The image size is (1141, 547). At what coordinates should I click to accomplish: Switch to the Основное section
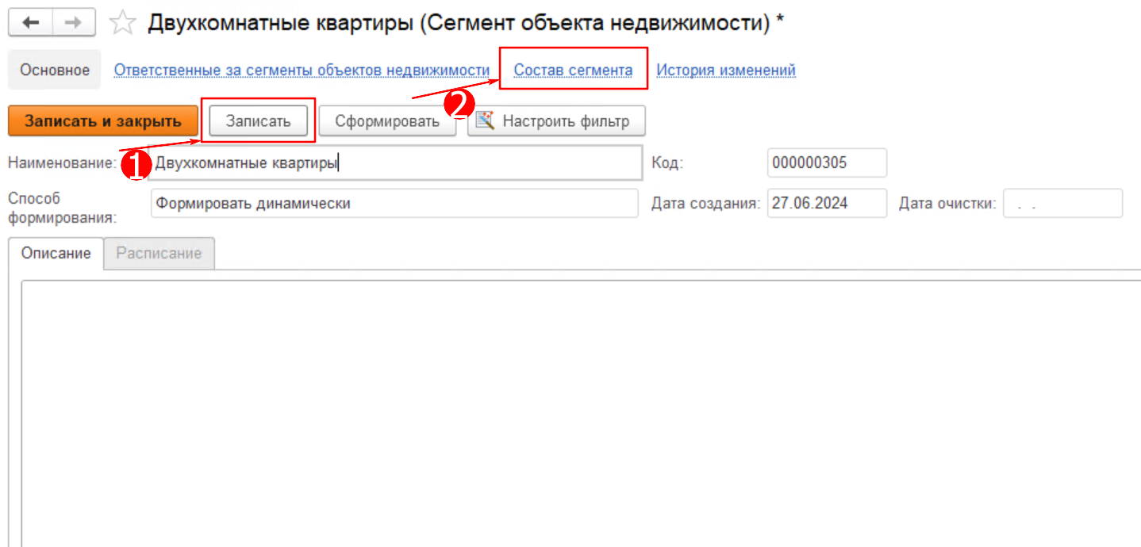pyautogui.click(x=55, y=70)
